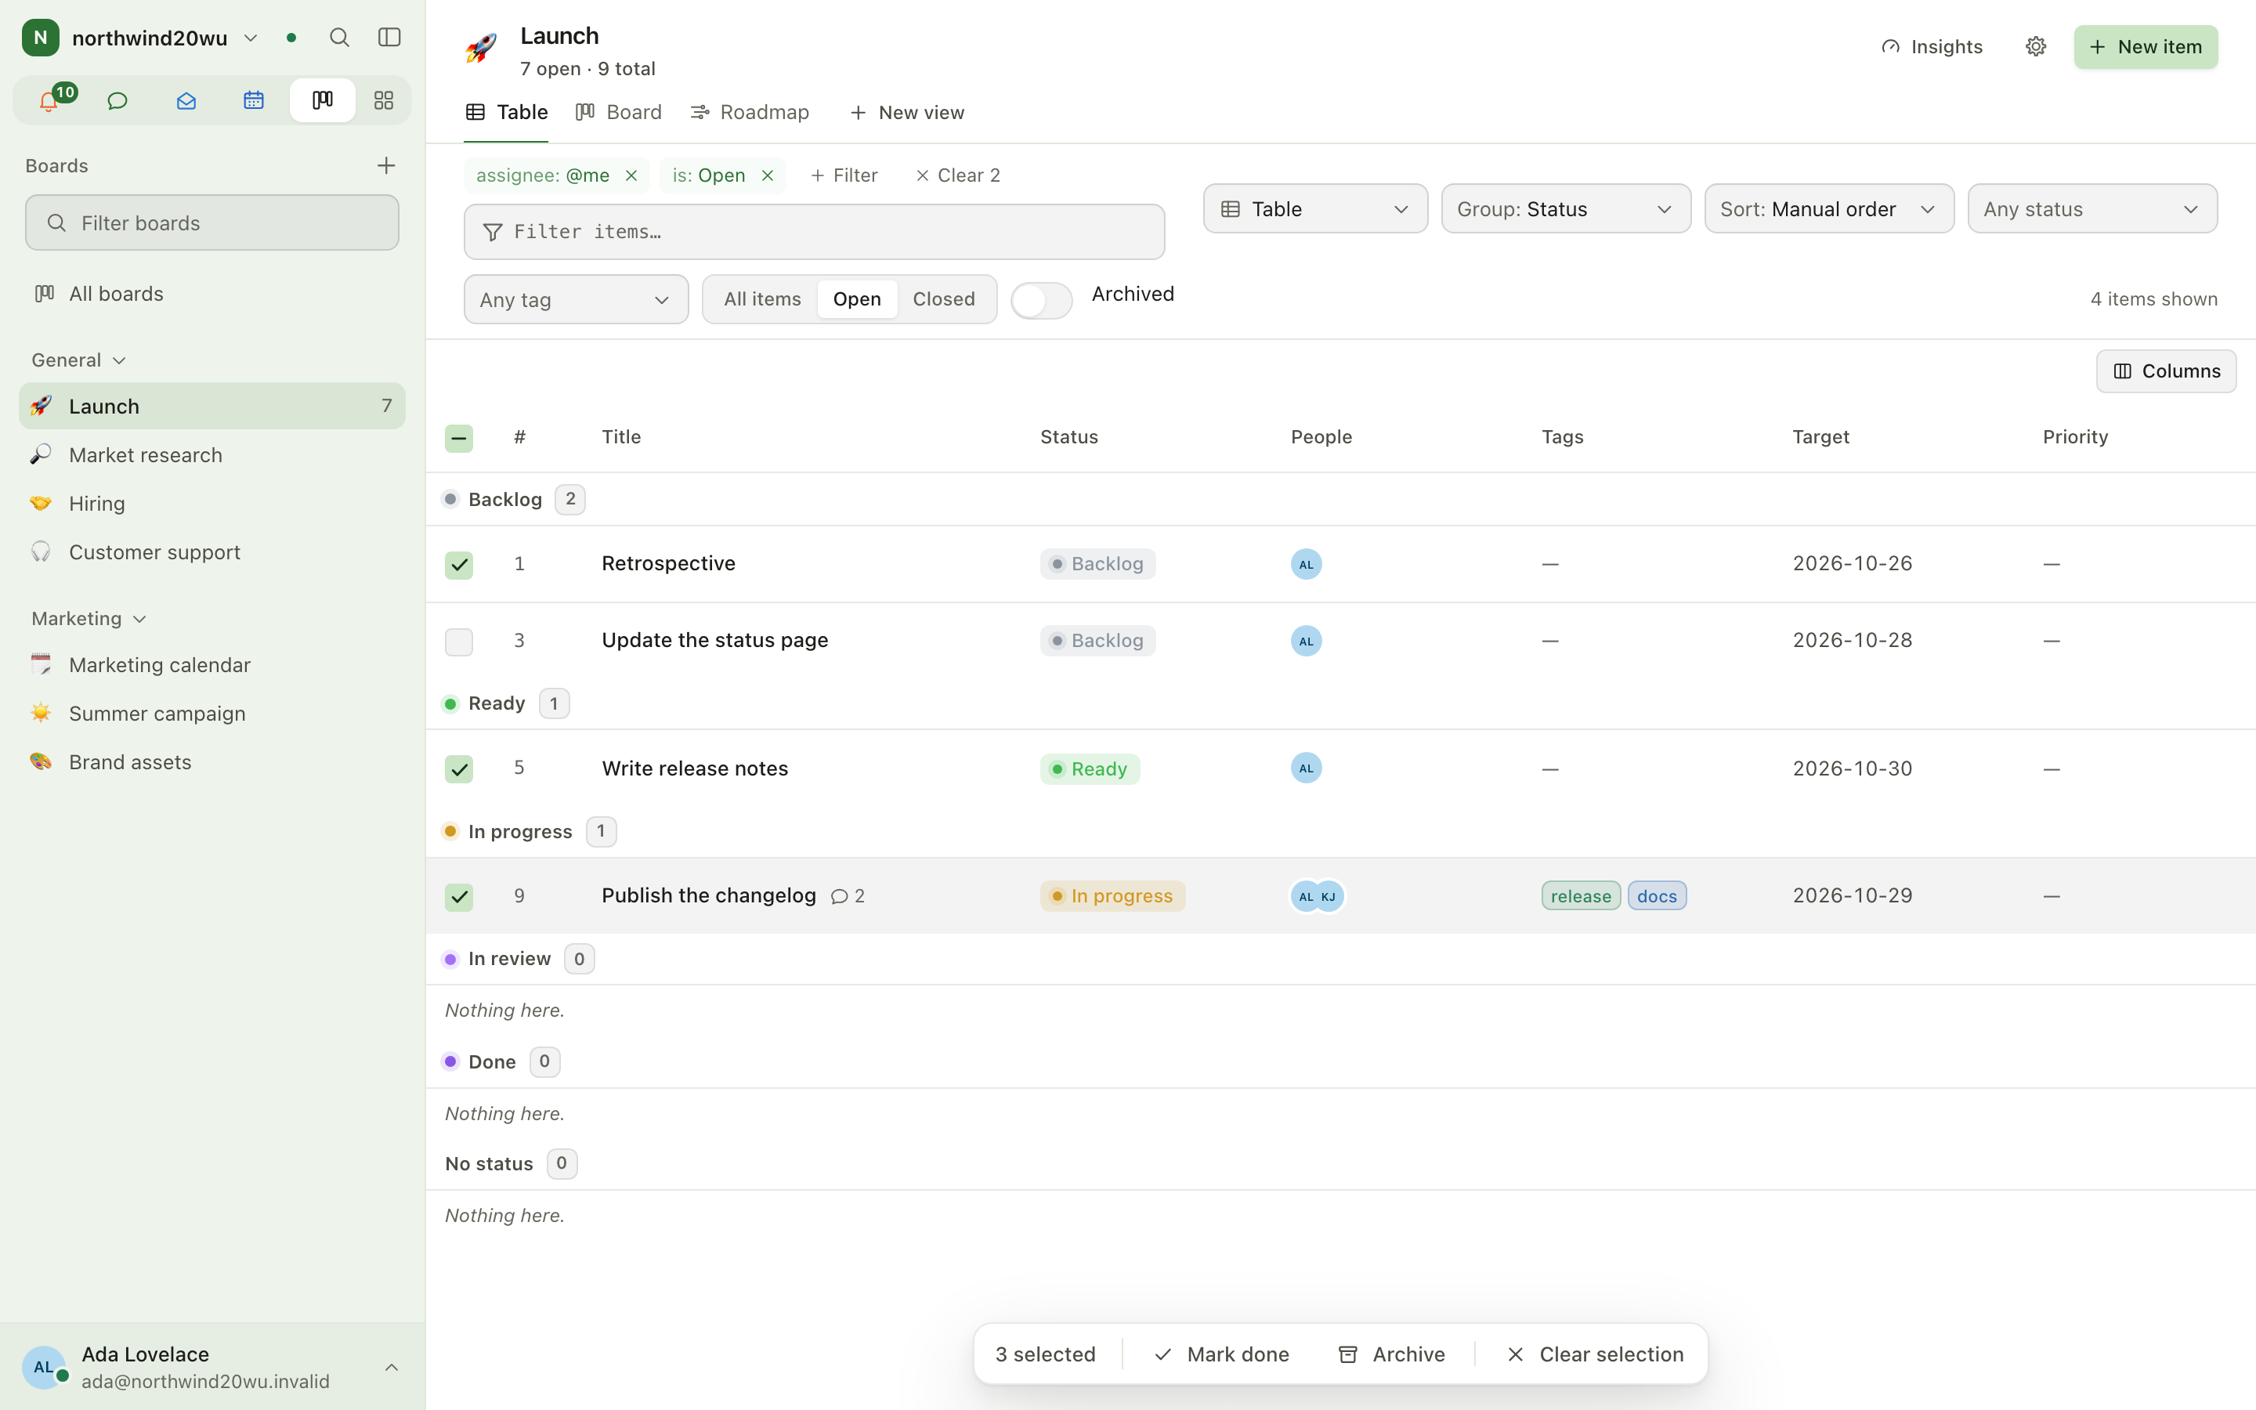Screen dimensions: 2256x1410
Task: Open the inbox envelope icon
Action: [186, 101]
